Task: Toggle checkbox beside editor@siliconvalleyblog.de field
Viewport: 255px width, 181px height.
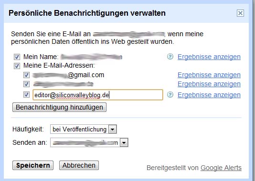Action: click(x=27, y=95)
